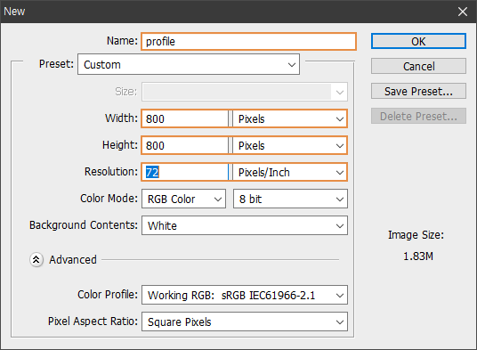Open the Preset dropdown set to Custom
This screenshot has width=477, height=350.
[189, 64]
